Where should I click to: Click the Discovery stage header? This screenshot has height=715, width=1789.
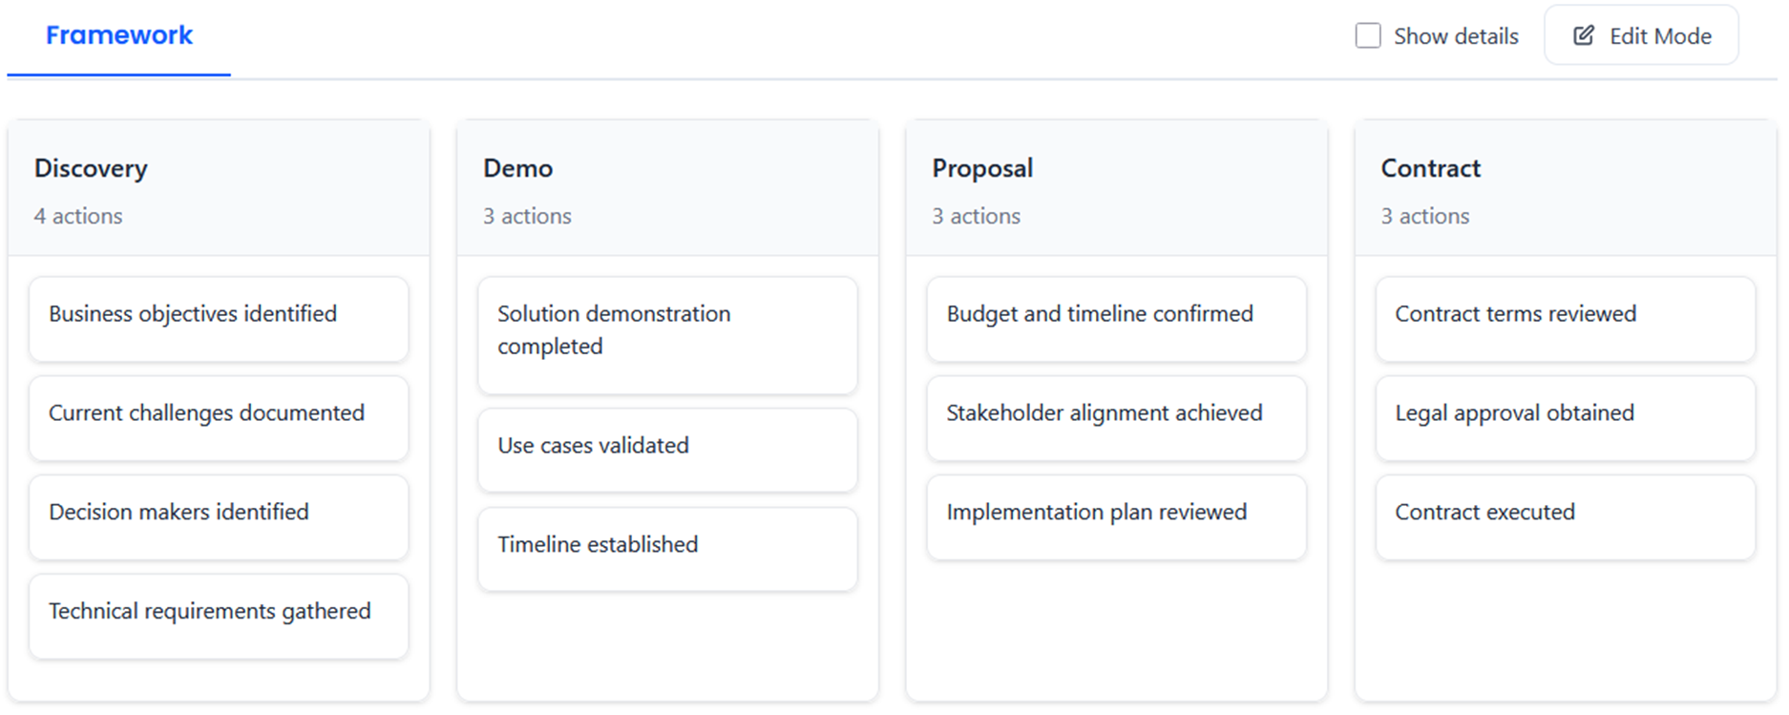92,169
